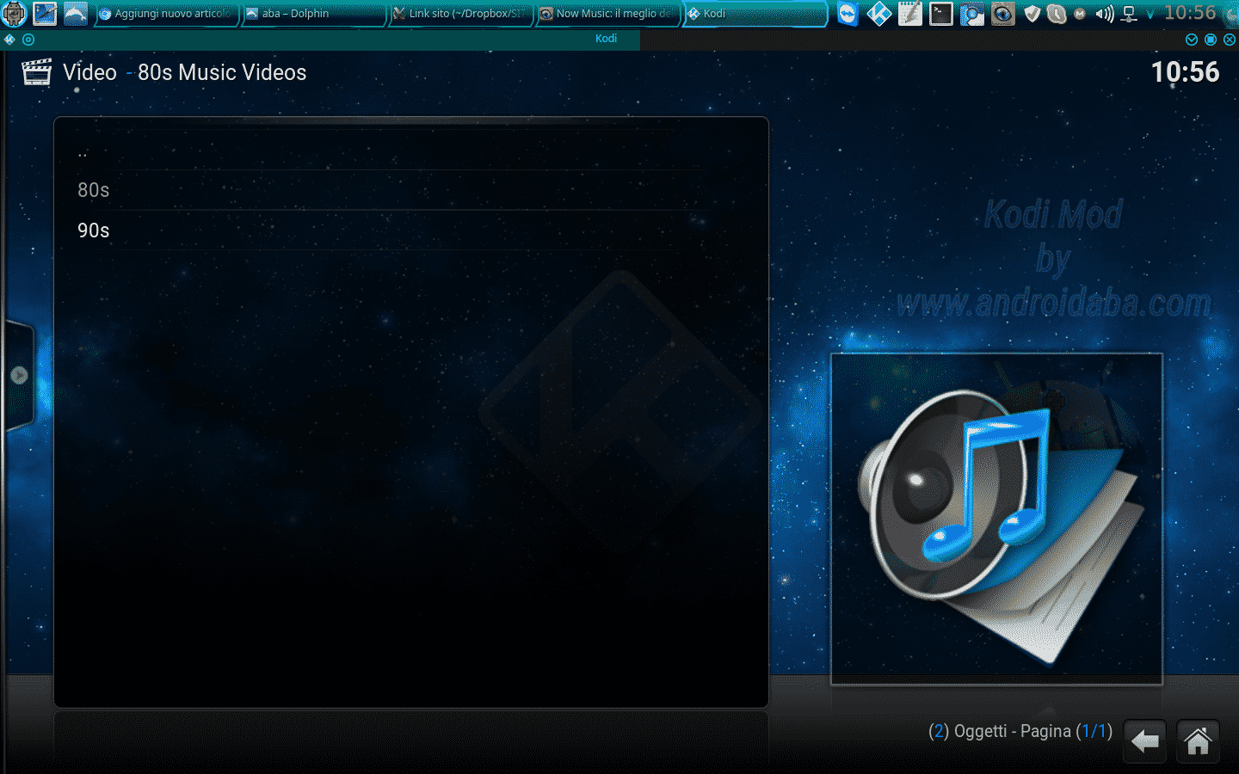The width and height of the screenshot is (1239, 774).
Task: Open the 80s folder in the list
Action: [x=410, y=190]
